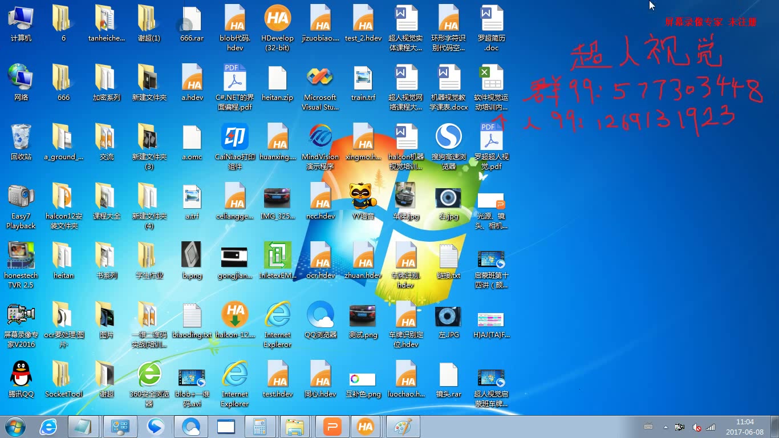The height and width of the screenshot is (438, 779).
Task: Switch to HALCON HA taskbar button
Action: click(x=366, y=427)
